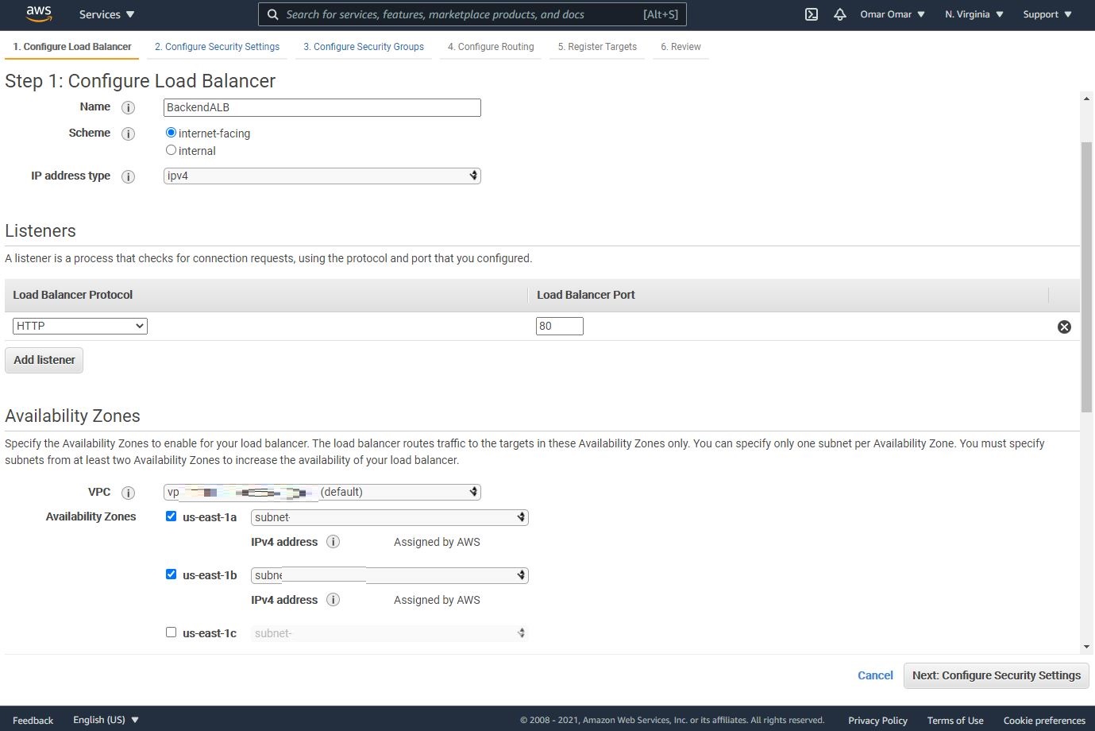The height and width of the screenshot is (731, 1095).
Task: Click Load Balancer Port column header
Action: pyautogui.click(x=586, y=295)
